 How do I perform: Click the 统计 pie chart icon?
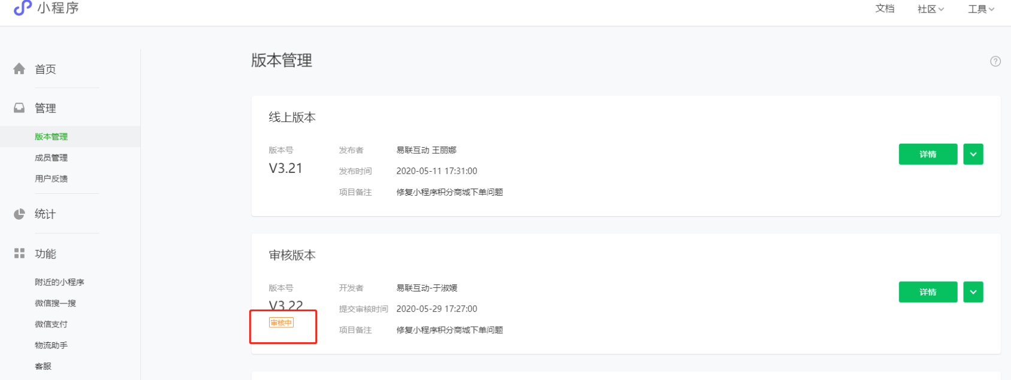coord(19,214)
